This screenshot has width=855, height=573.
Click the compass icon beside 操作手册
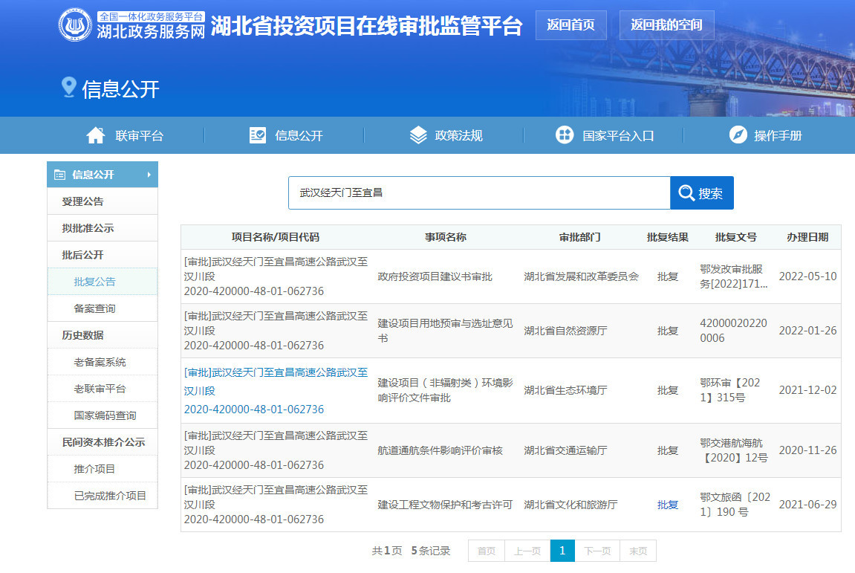[x=738, y=135]
